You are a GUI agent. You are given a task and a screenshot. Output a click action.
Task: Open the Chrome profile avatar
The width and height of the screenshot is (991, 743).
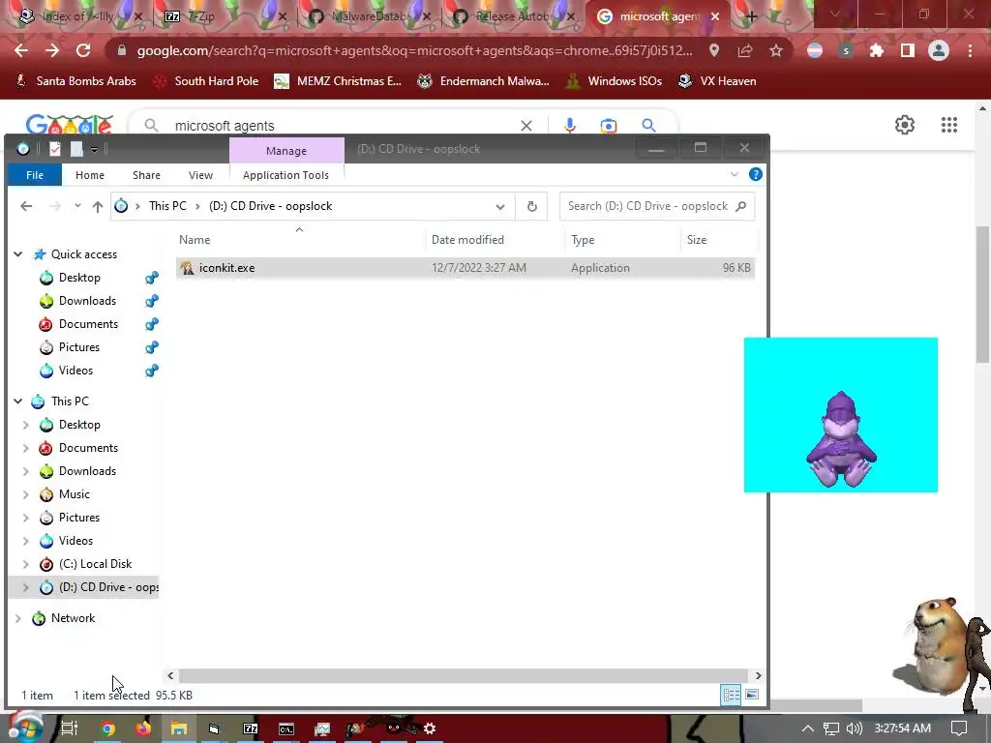click(939, 50)
